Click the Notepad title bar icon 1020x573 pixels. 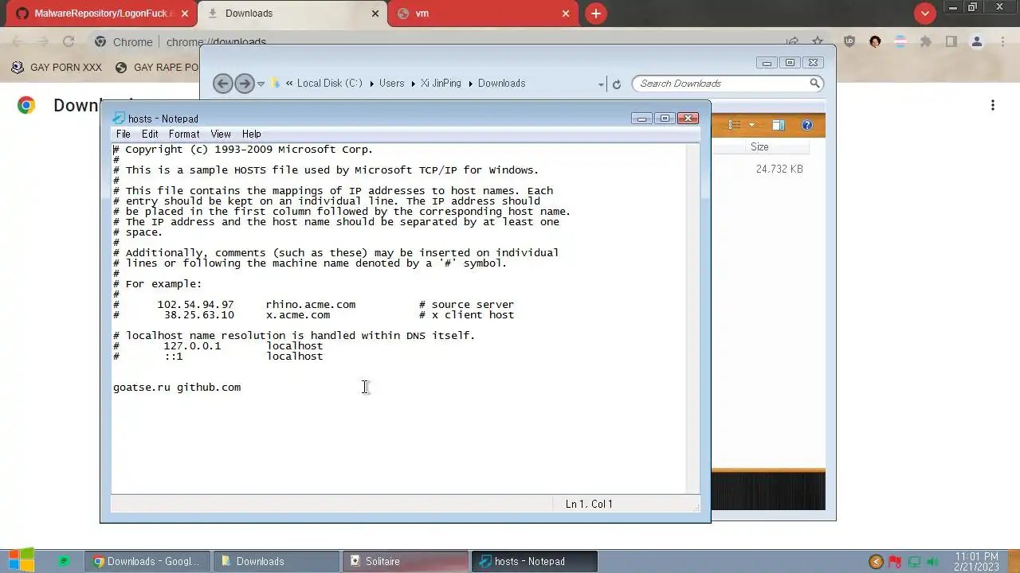pos(120,119)
